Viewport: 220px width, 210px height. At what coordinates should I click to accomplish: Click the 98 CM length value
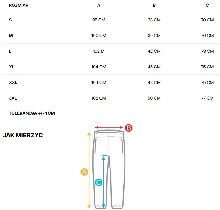98,20
